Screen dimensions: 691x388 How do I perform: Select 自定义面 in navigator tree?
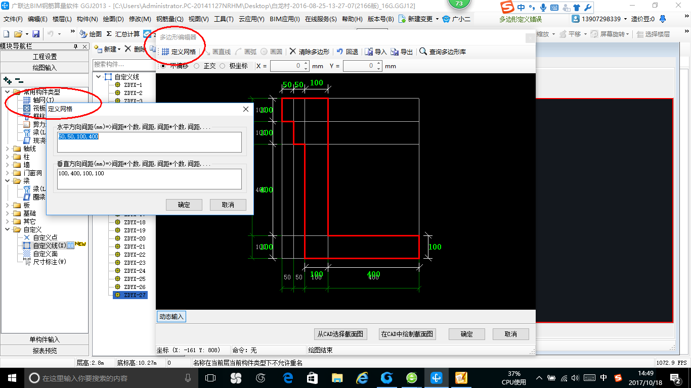(46, 254)
